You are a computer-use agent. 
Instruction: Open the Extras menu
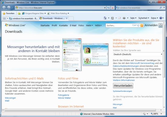[x=155, y=18]
